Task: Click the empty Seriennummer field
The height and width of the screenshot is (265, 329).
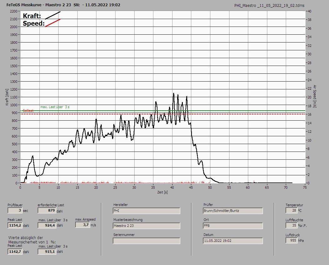Action: tap(147, 241)
